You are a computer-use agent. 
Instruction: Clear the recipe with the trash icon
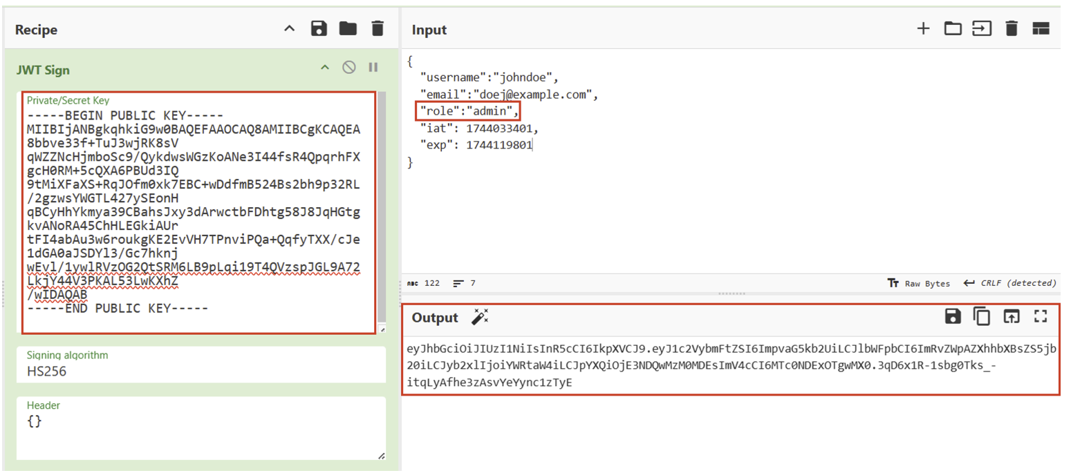point(377,29)
